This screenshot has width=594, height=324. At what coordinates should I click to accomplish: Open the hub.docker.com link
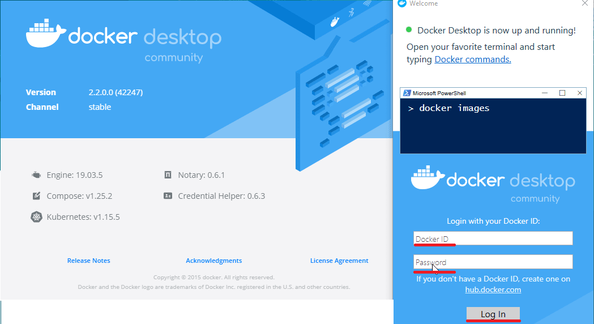493,290
